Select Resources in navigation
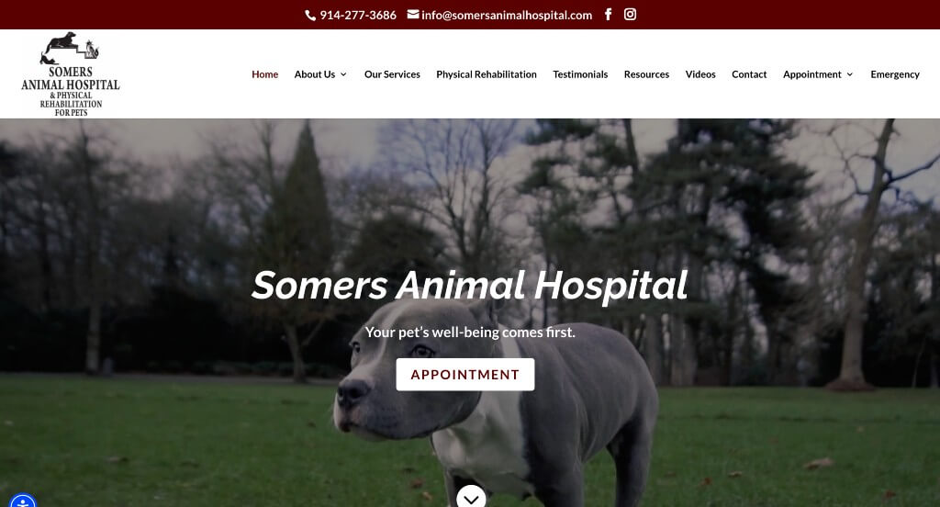 646,74
